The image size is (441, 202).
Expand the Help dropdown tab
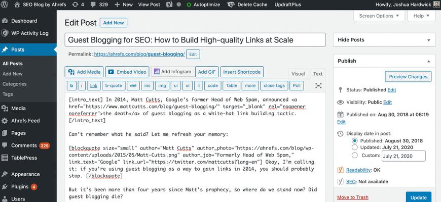421,16
